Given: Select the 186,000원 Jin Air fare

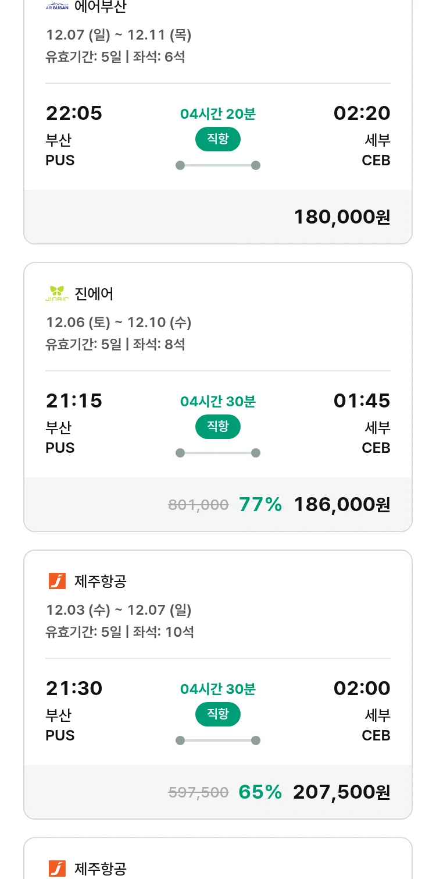Looking at the screenshot, I should (342, 505).
